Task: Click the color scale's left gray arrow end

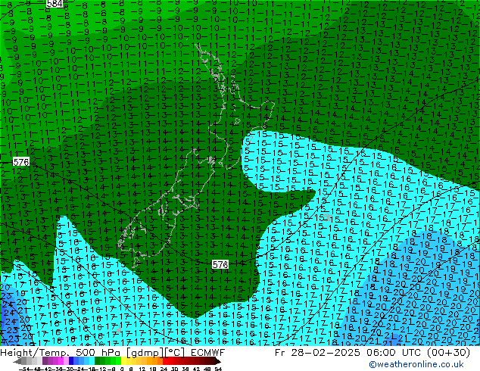Action: pyautogui.click(x=17, y=361)
